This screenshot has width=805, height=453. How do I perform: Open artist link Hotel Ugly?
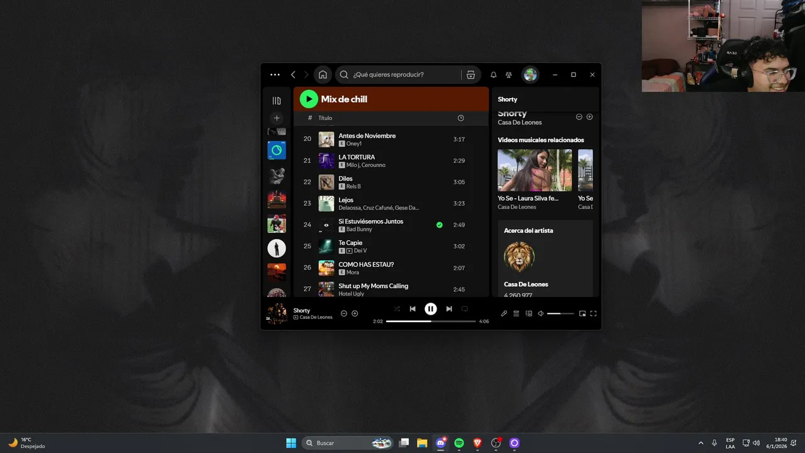pos(351,294)
